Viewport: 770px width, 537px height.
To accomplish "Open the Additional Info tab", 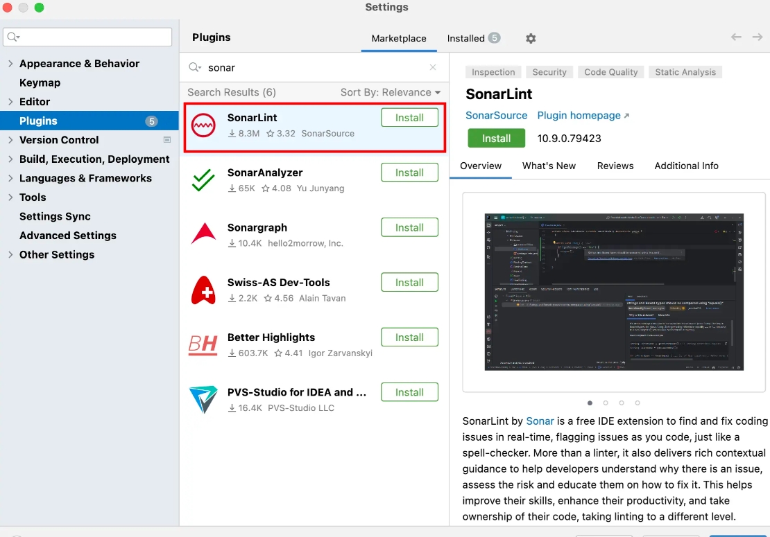I will point(686,166).
